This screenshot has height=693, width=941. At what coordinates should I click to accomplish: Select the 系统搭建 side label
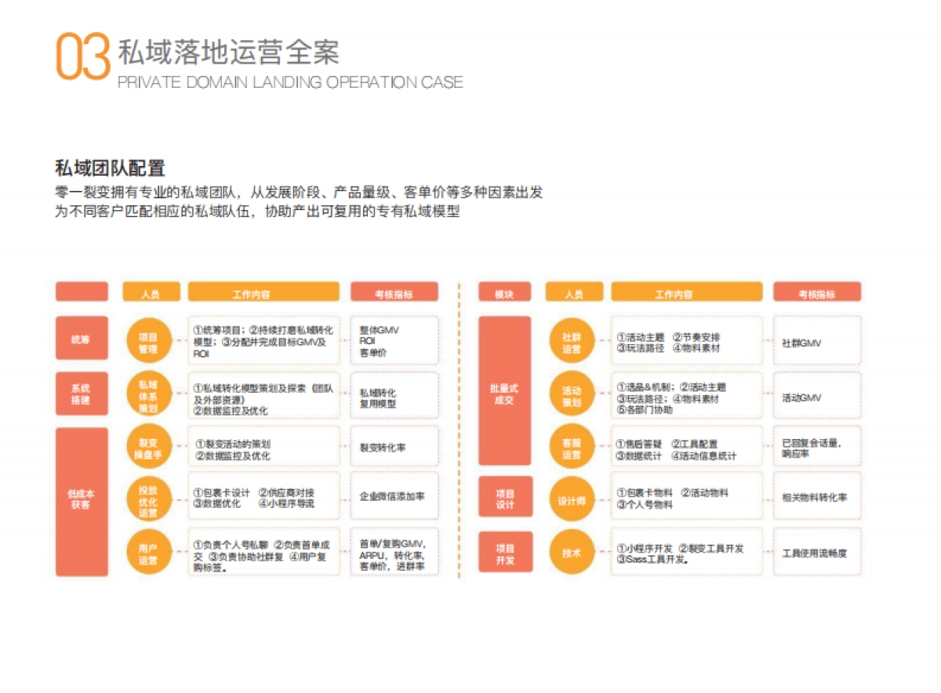tap(82, 394)
